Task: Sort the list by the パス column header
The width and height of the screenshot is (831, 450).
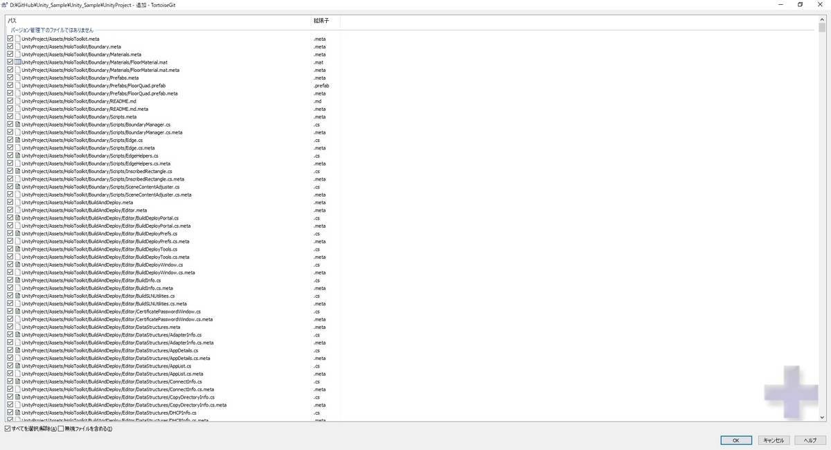Action: [158, 21]
